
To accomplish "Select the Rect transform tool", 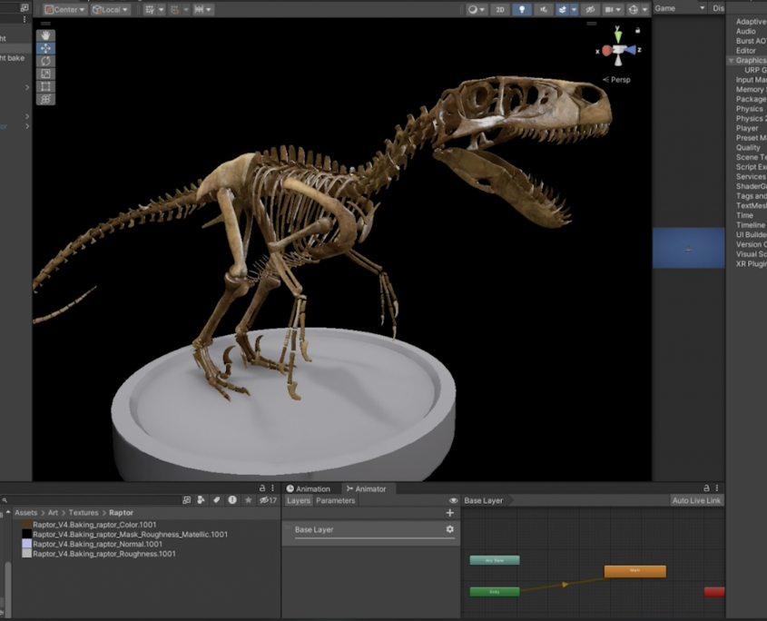I will tap(46, 86).
